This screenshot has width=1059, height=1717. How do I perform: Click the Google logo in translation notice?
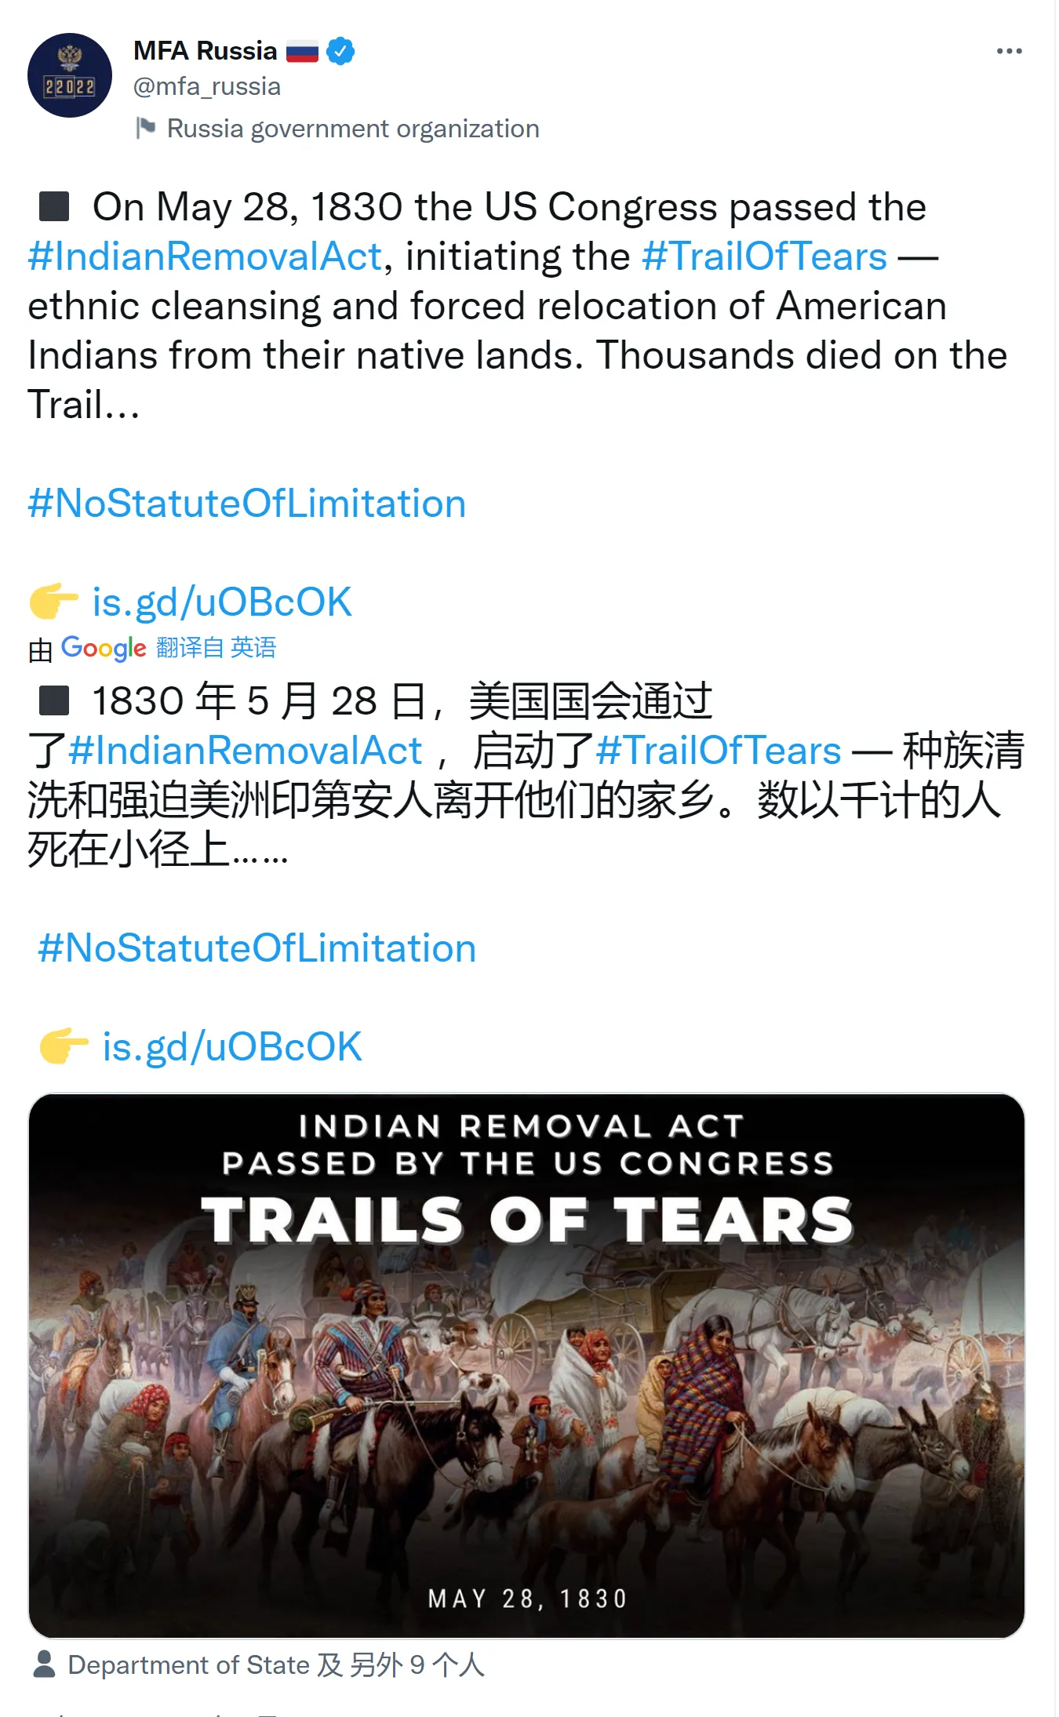pyautogui.click(x=104, y=648)
